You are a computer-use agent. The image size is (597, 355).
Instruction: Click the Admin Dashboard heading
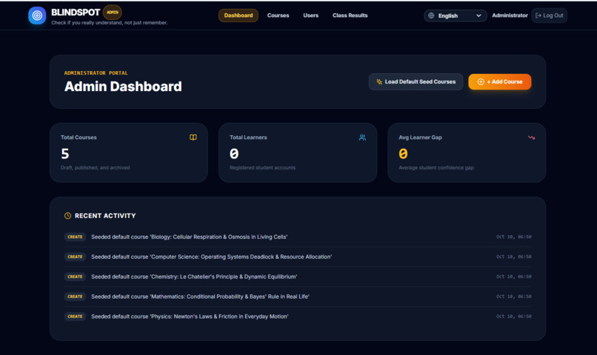tap(123, 87)
